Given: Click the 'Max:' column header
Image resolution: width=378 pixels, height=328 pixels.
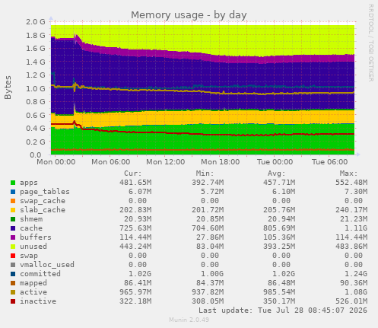Looking at the screenshot, I should coord(348,174).
